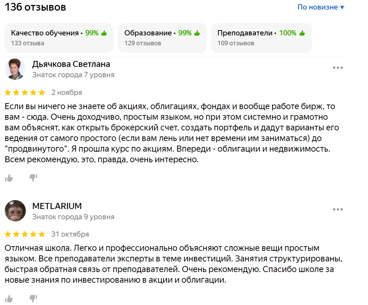Click 'Знаток города 9 уровня' badge text

[x=73, y=217]
